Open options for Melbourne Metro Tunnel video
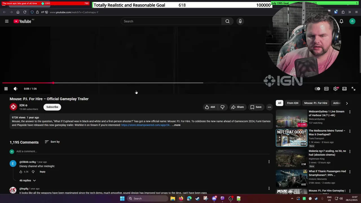The height and width of the screenshot is (203, 361). click(x=350, y=131)
